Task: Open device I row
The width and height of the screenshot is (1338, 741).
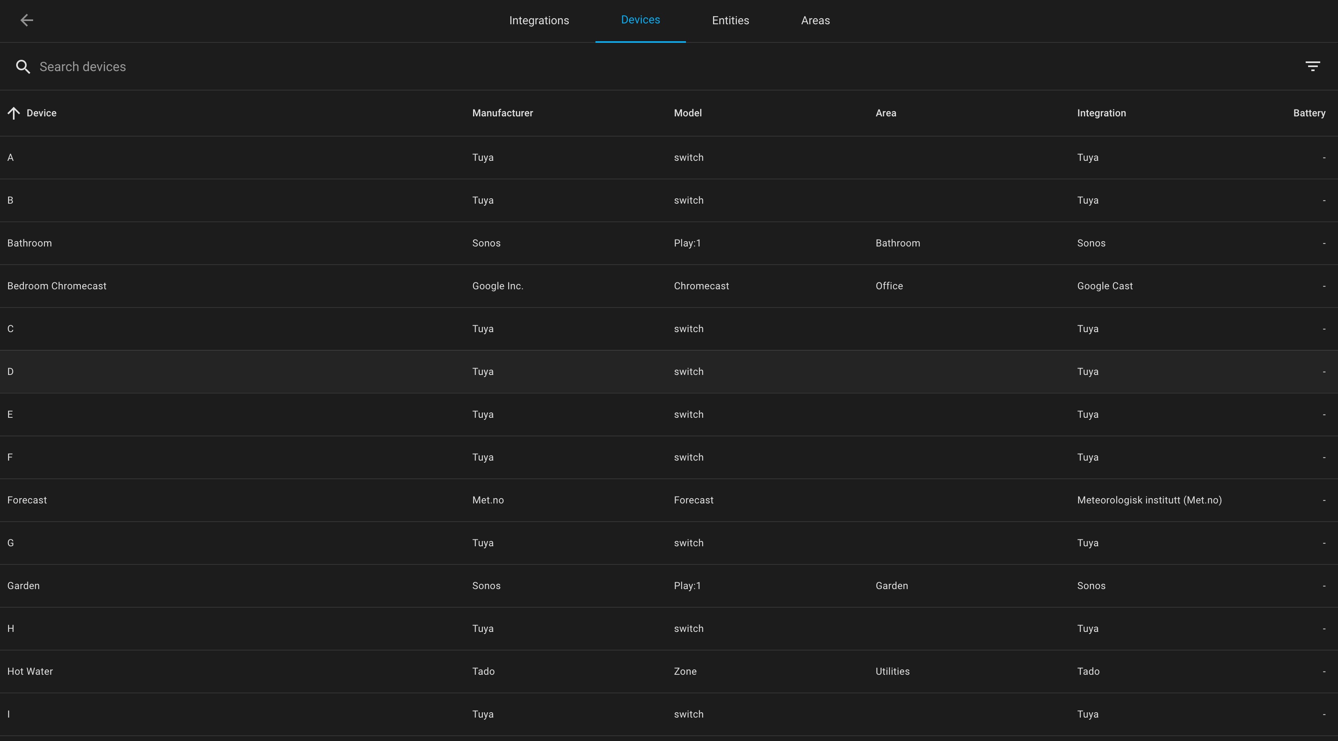Action: click(x=669, y=714)
